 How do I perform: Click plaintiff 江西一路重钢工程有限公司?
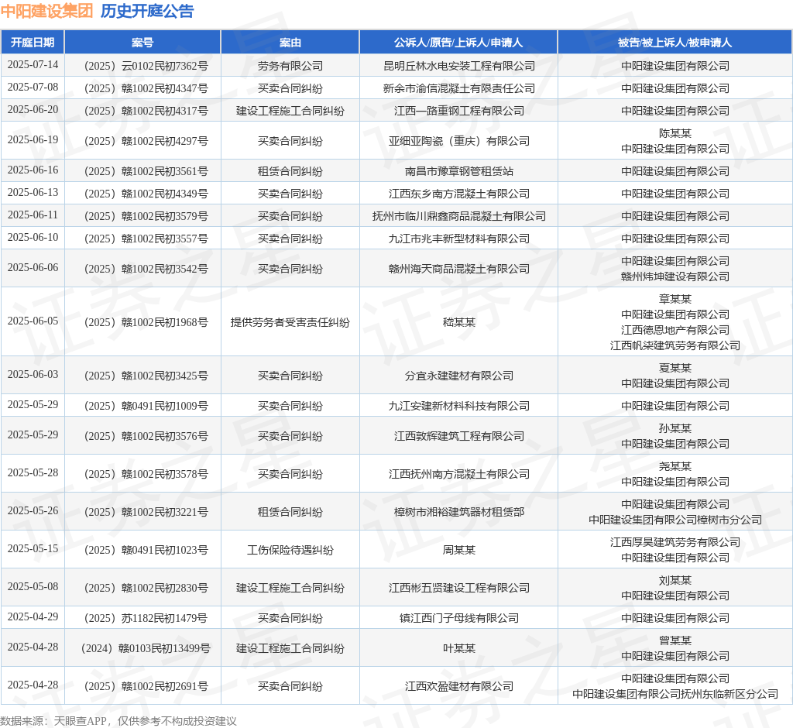pos(458,111)
